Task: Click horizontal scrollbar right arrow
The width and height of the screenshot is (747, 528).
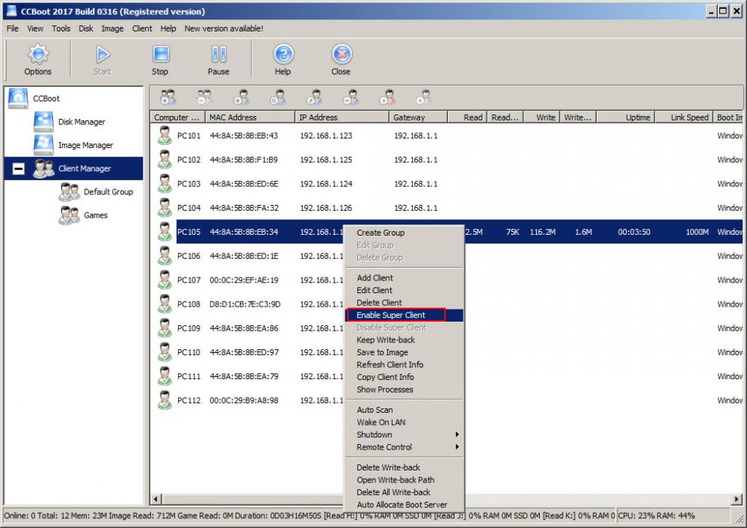Action: pyautogui.click(x=737, y=499)
